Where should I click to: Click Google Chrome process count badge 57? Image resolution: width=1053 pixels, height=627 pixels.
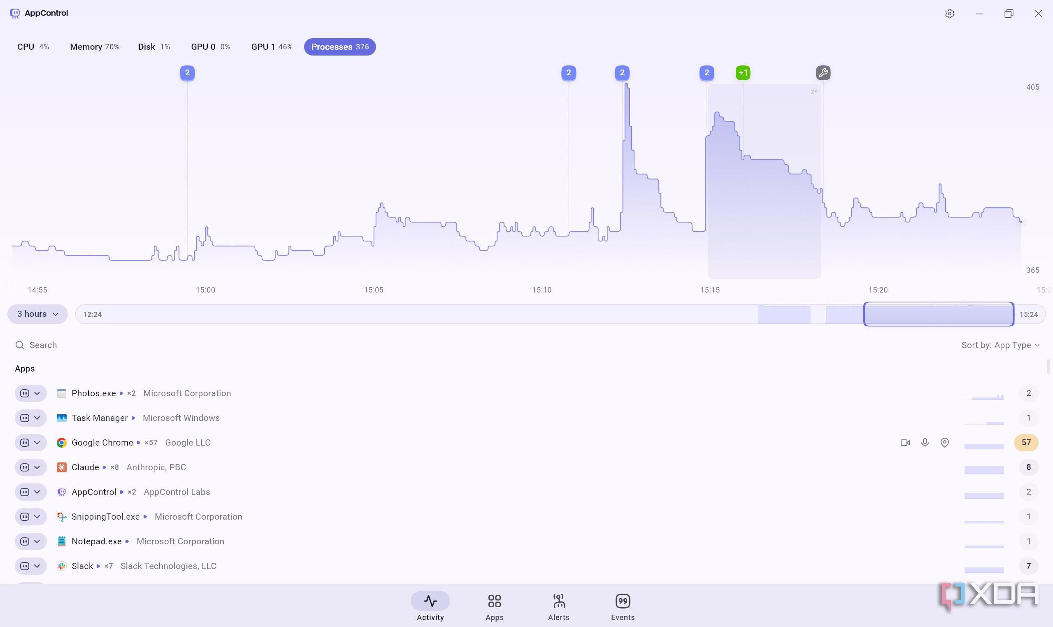(x=1026, y=442)
